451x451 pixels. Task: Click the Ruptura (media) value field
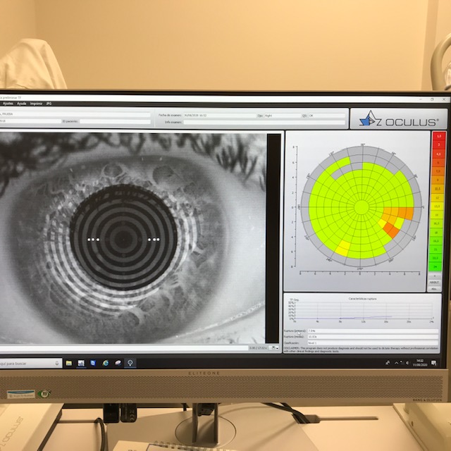[373, 337]
